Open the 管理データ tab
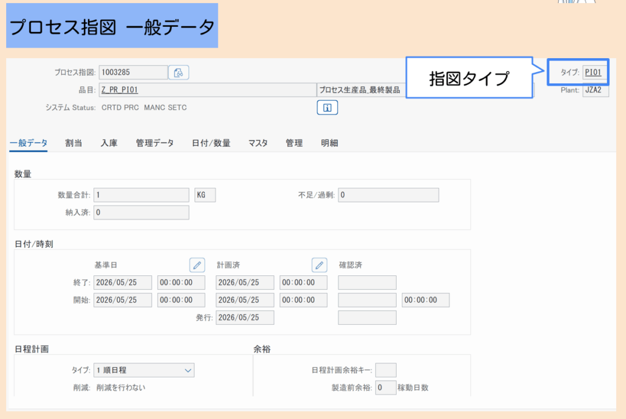The width and height of the screenshot is (626, 419). click(155, 143)
